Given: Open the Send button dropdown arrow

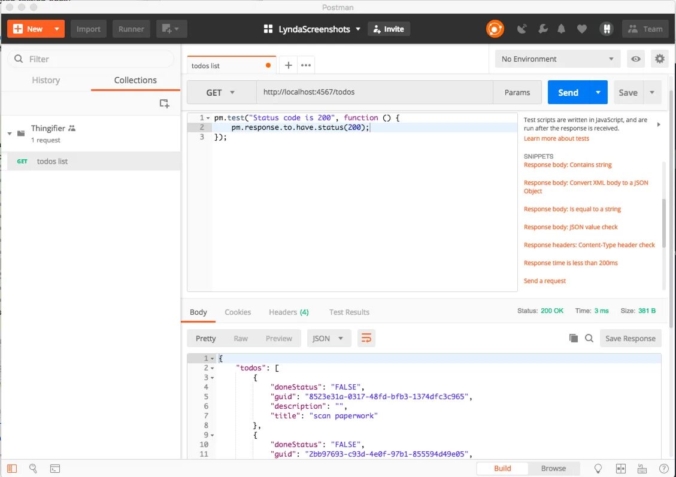Looking at the screenshot, I should coord(598,92).
